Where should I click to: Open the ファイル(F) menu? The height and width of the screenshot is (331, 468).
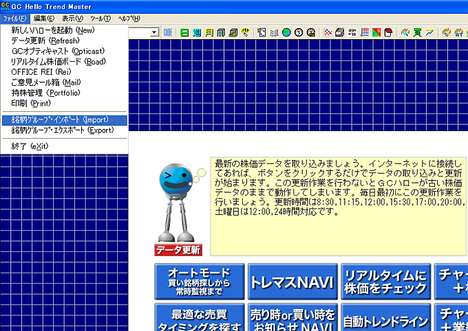point(15,19)
